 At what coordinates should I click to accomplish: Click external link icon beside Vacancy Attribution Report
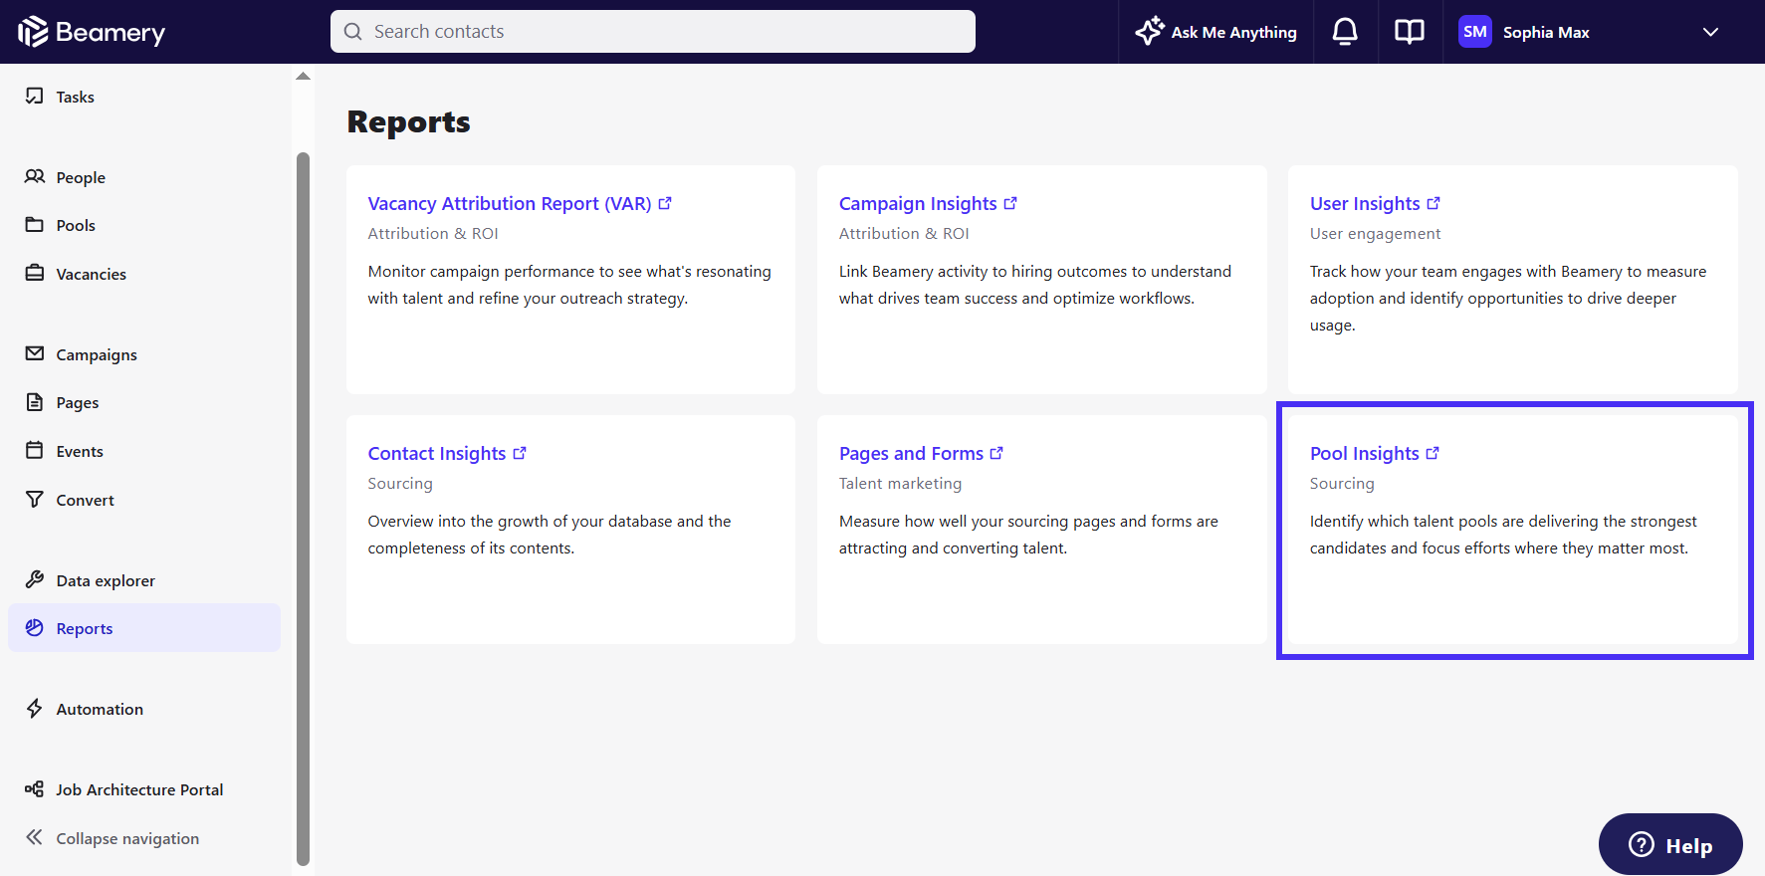[x=665, y=203]
